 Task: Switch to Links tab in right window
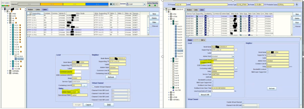(196, 10)
